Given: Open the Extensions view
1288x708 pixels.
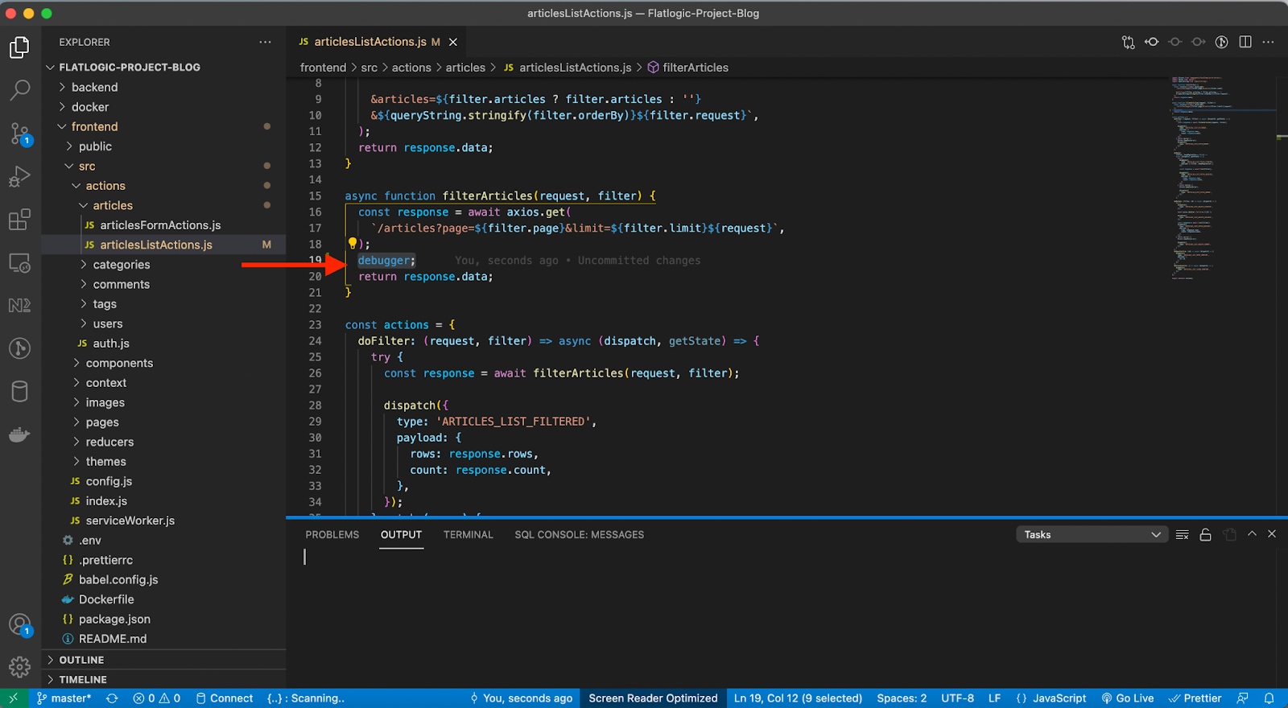Looking at the screenshot, I should click(20, 220).
